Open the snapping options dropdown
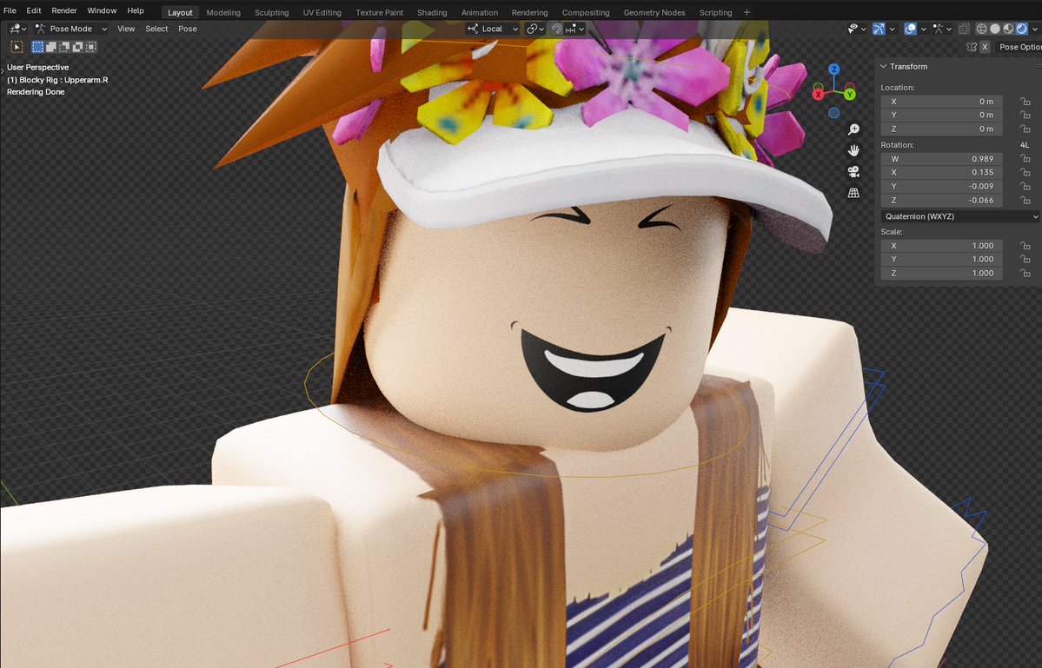This screenshot has height=668, width=1042. pyautogui.click(x=574, y=29)
